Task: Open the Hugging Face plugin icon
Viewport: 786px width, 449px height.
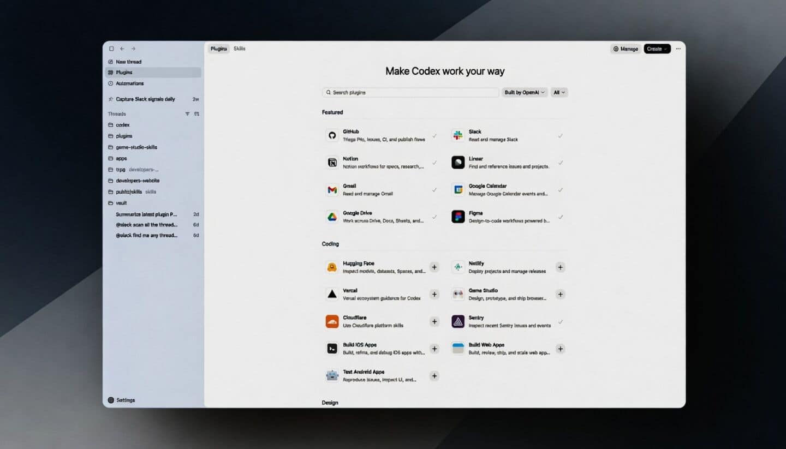Action: click(x=332, y=267)
